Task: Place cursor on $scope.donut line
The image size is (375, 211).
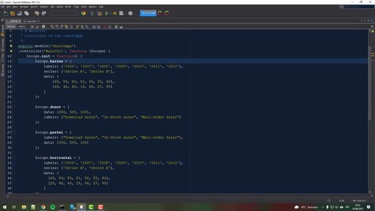Action: (x=52, y=107)
